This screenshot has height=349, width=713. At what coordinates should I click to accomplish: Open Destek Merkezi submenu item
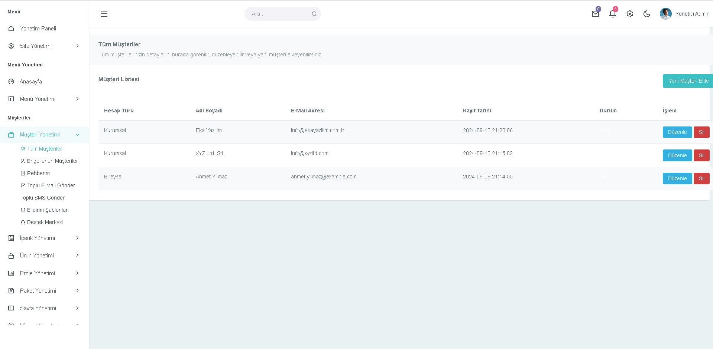(45, 222)
